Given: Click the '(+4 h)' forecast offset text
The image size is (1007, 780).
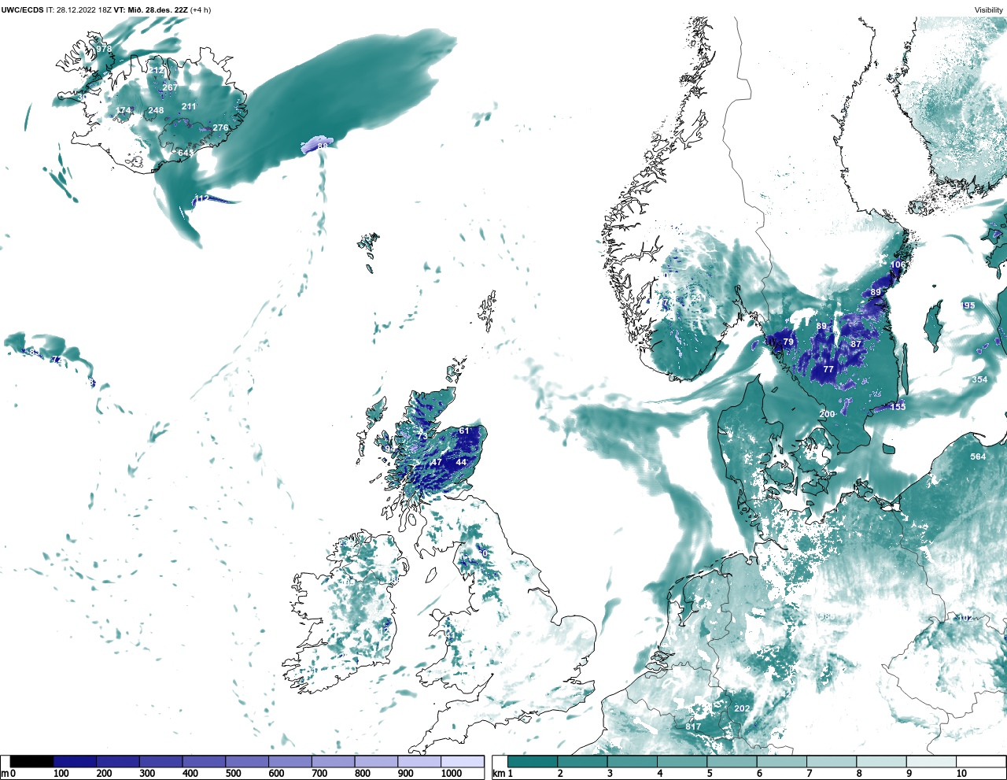Looking at the screenshot, I should click(201, 10).
